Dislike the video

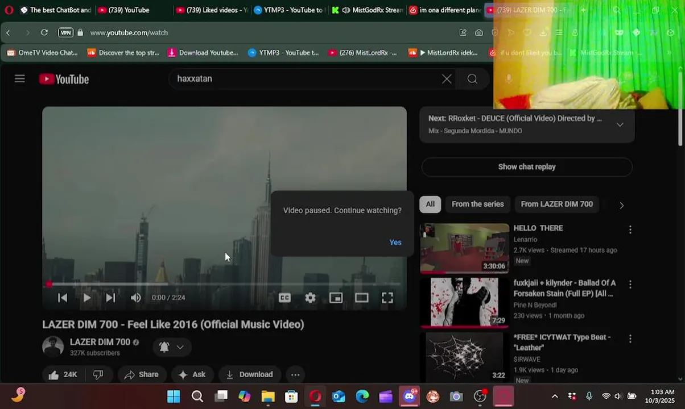98,374
